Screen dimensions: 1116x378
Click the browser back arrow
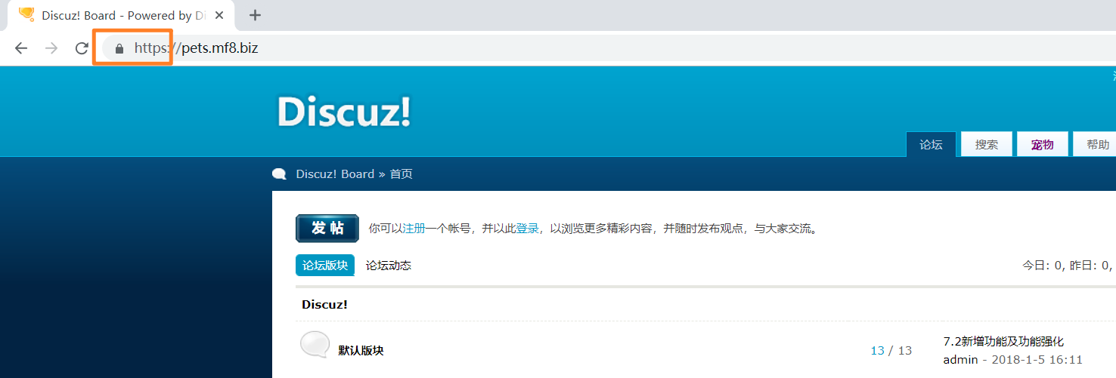(x=21, y=48)
